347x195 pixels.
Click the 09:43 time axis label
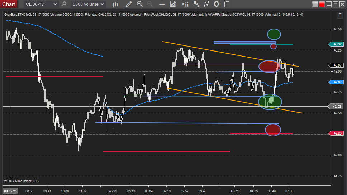(203, 191)
